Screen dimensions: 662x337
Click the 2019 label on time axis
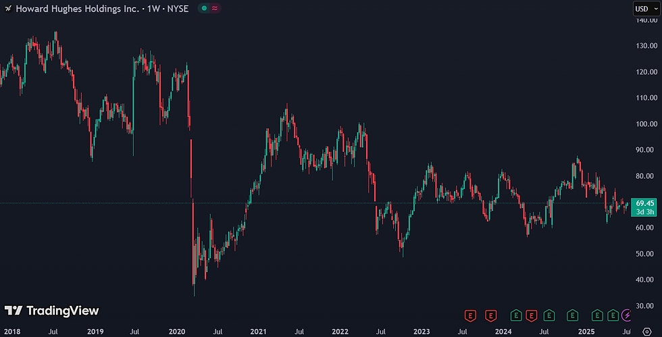95,332
